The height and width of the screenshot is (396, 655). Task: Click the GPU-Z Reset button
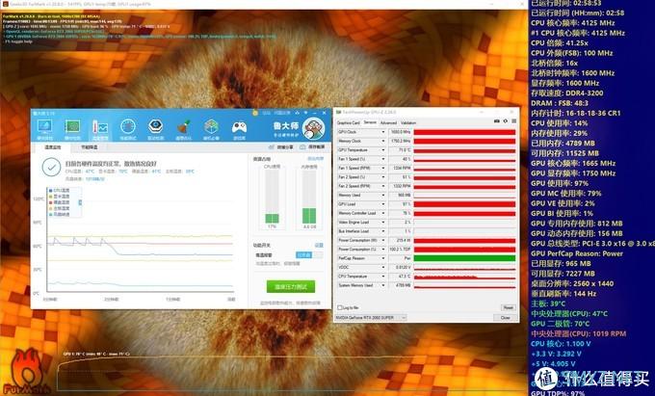(x=508, y=308)
